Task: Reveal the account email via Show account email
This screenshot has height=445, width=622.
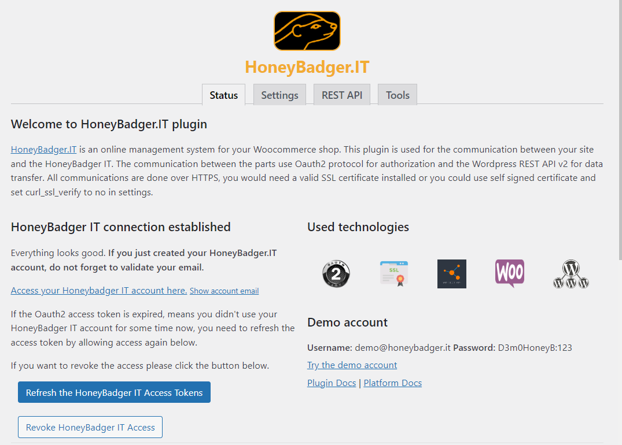Action: click(224, 291)
